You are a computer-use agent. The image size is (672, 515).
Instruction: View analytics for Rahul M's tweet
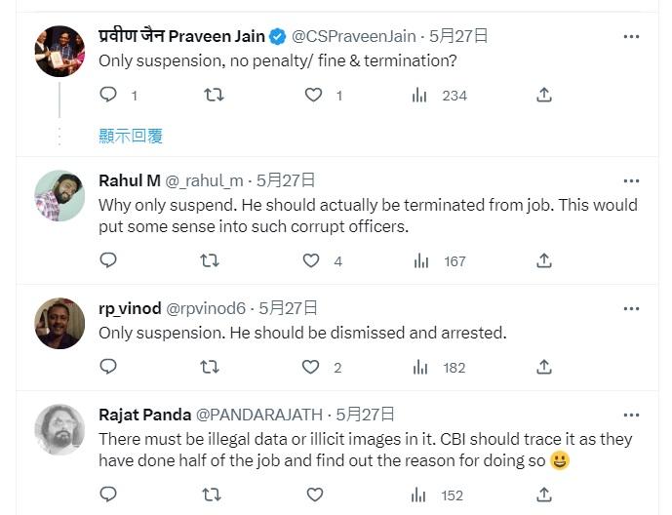click(421, 260)
